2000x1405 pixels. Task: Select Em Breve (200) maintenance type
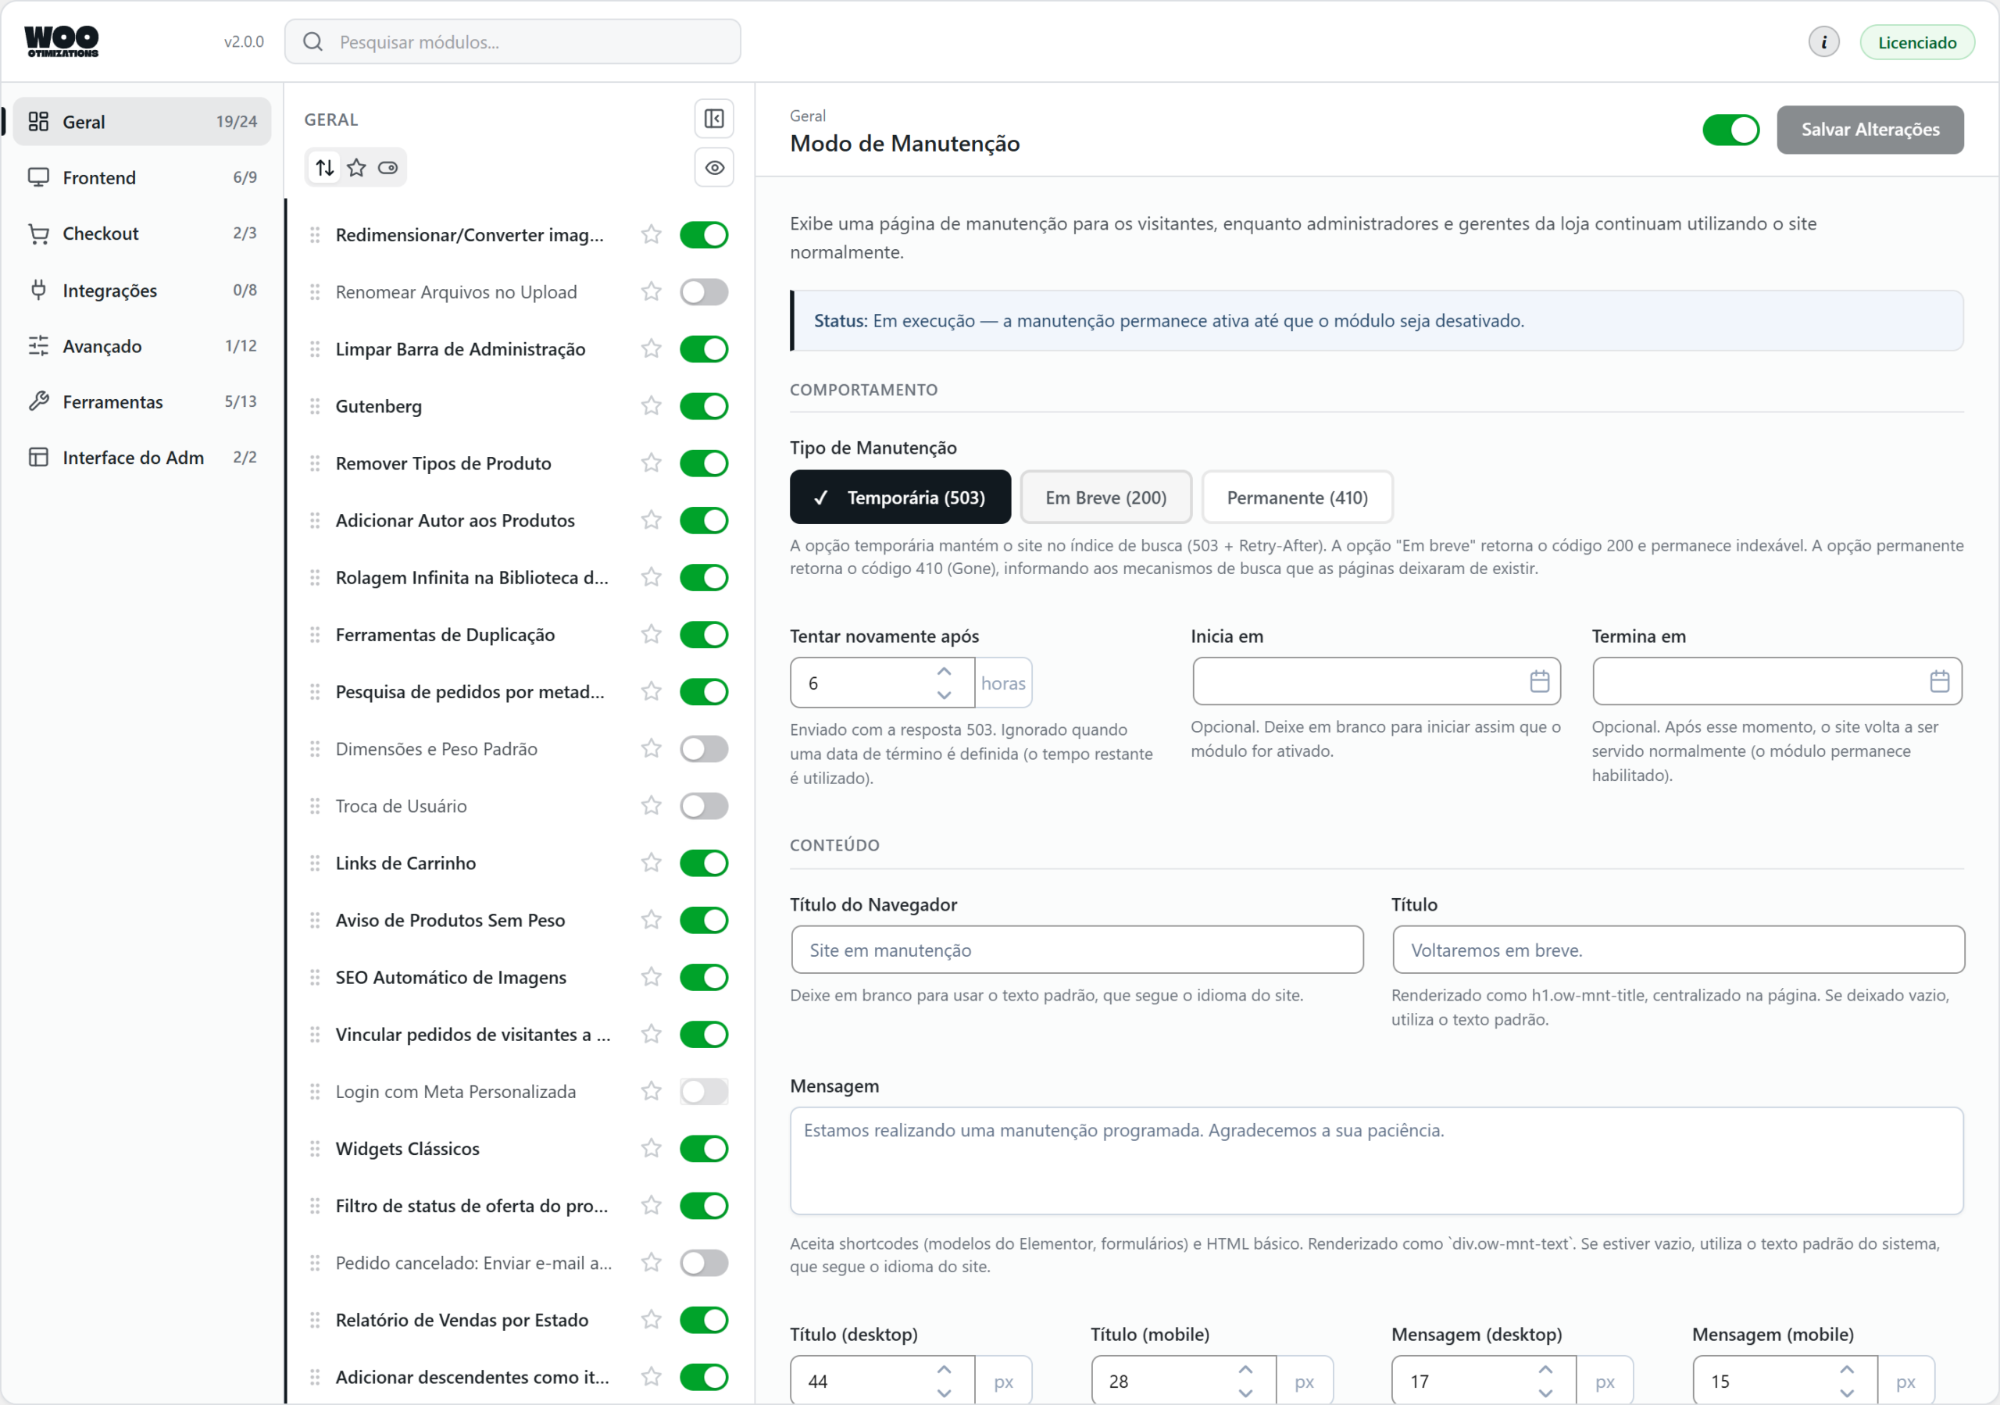[1105, 497]
